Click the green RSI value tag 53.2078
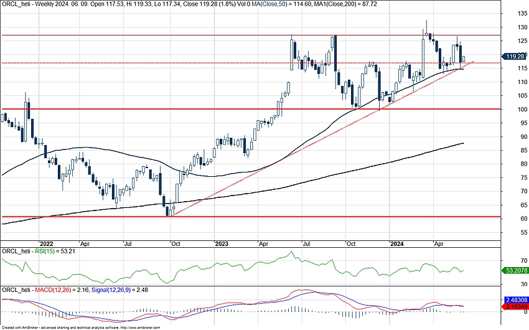 click(515, 271)
